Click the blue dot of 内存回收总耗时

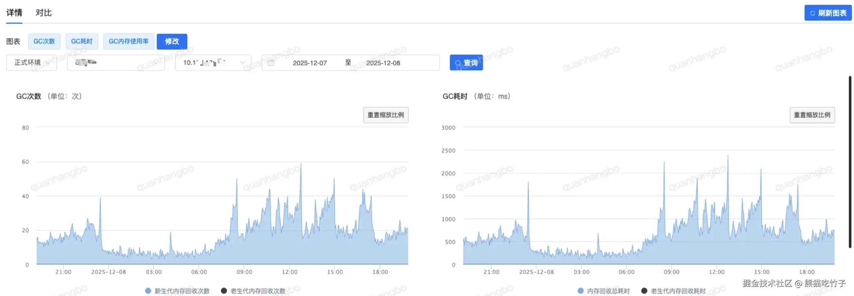click(x=581, y=291)
